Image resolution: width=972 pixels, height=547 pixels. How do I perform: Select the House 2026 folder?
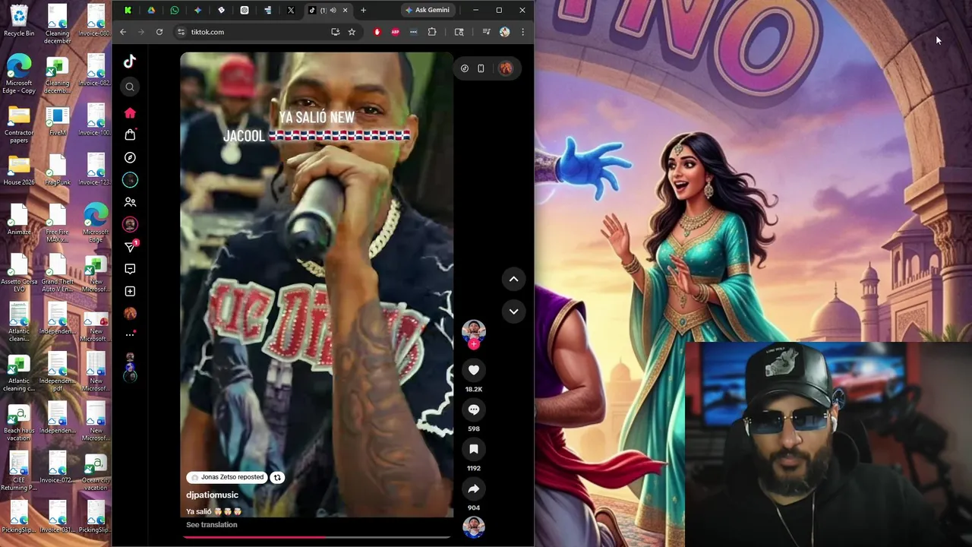pyautogui.click(x=19, y=171)
